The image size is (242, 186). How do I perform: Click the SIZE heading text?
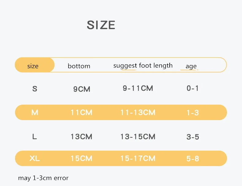tap(101, 25)
